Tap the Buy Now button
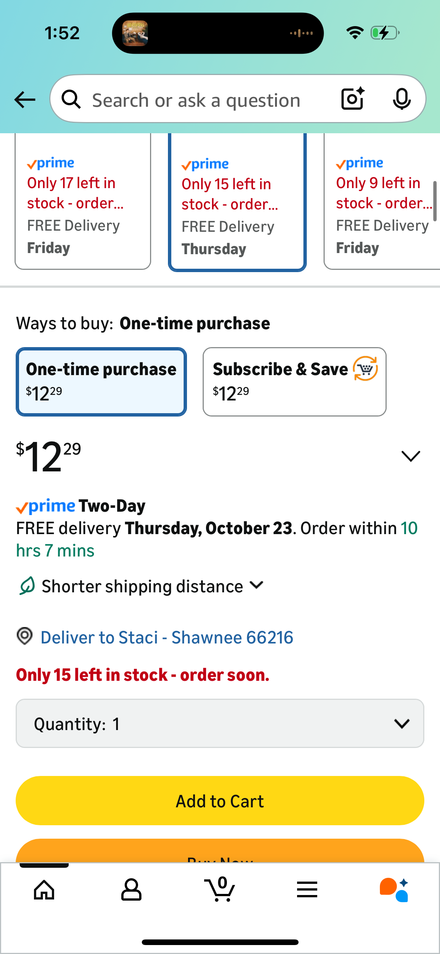The image size is (440, 954). click(220, 852)
